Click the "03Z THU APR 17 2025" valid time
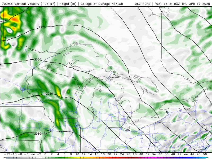This screenshot has height=159, width=212. (x=192, y=4)
